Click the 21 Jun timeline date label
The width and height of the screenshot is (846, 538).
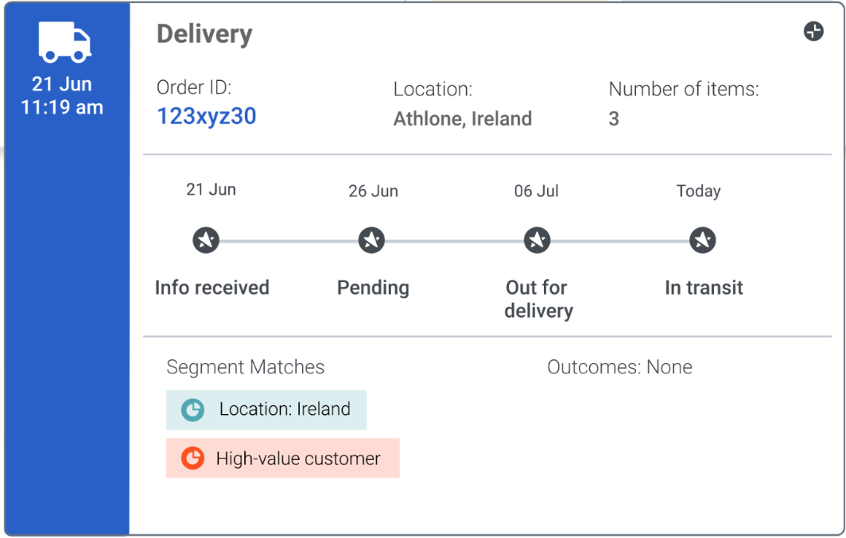[x=211, y=190]
